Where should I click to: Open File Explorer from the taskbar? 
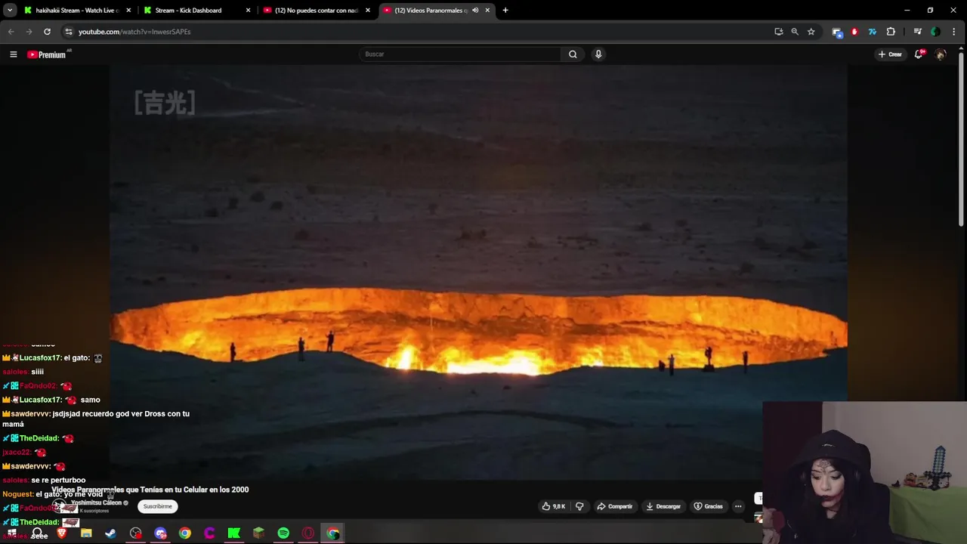(86, 533)
